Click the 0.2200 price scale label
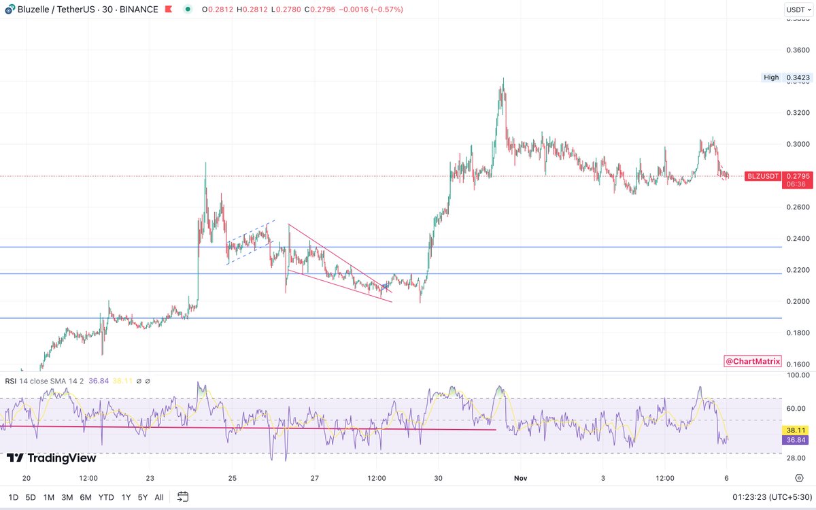This screenshot has height=510, width=816. pyautogui.click(x=797, y=270)
